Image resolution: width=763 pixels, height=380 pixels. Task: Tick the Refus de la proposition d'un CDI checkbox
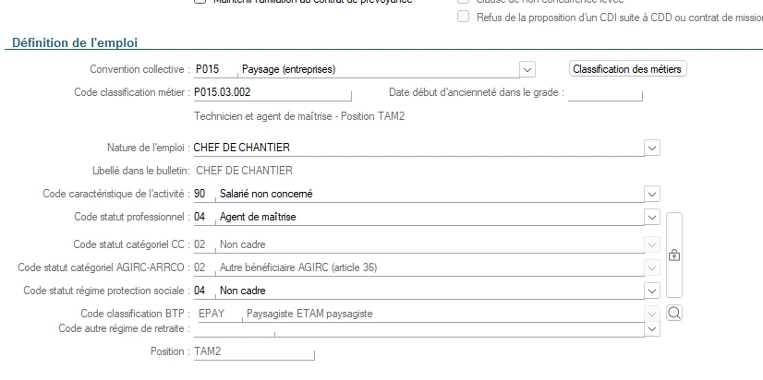coord(464,17)
